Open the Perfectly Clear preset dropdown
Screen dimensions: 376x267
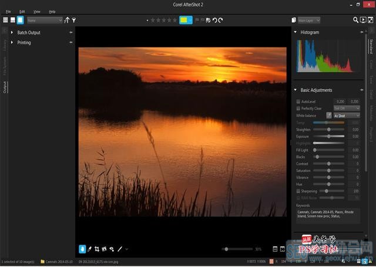pos(347,109)
